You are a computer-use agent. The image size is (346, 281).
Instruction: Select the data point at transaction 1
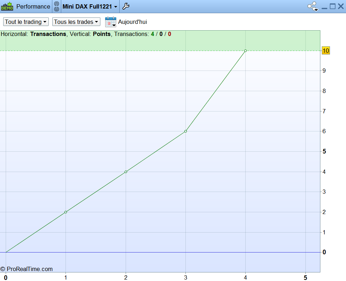pos(66,212)
